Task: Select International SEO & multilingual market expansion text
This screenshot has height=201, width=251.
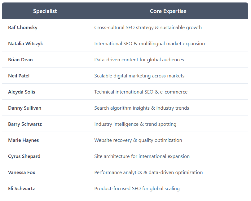Action: pos(149,44)
